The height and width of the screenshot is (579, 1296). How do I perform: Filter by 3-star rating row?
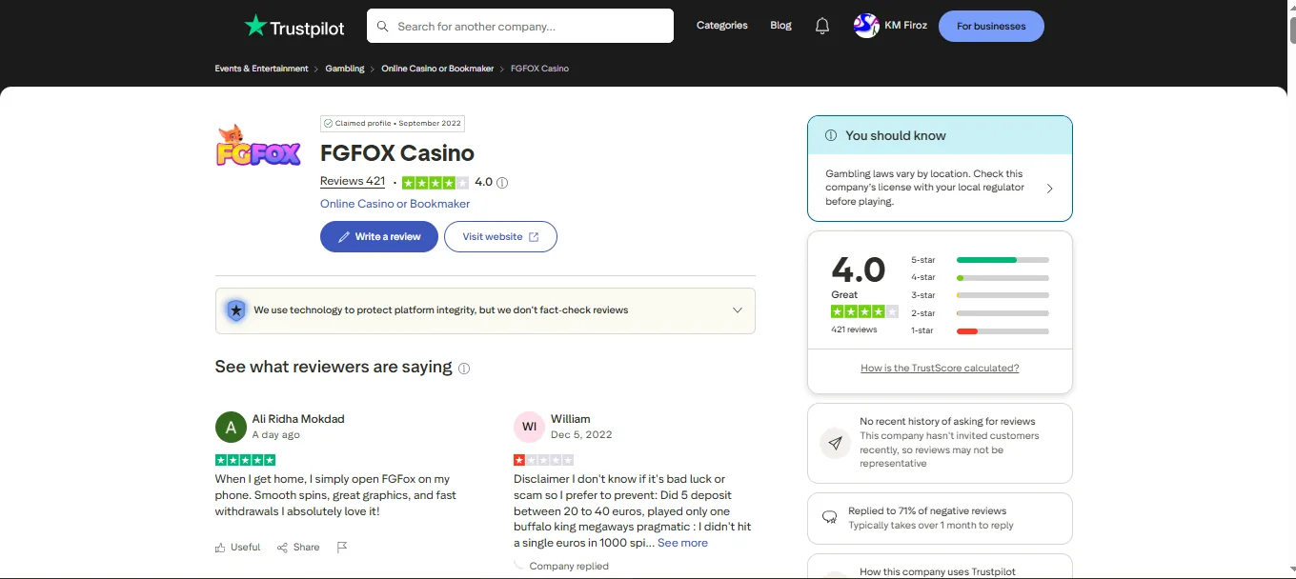coord(980,295)
